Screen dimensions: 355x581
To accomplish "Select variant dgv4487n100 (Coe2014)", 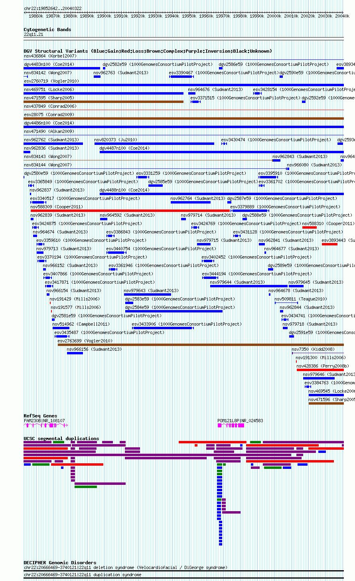I will [221, 152].
